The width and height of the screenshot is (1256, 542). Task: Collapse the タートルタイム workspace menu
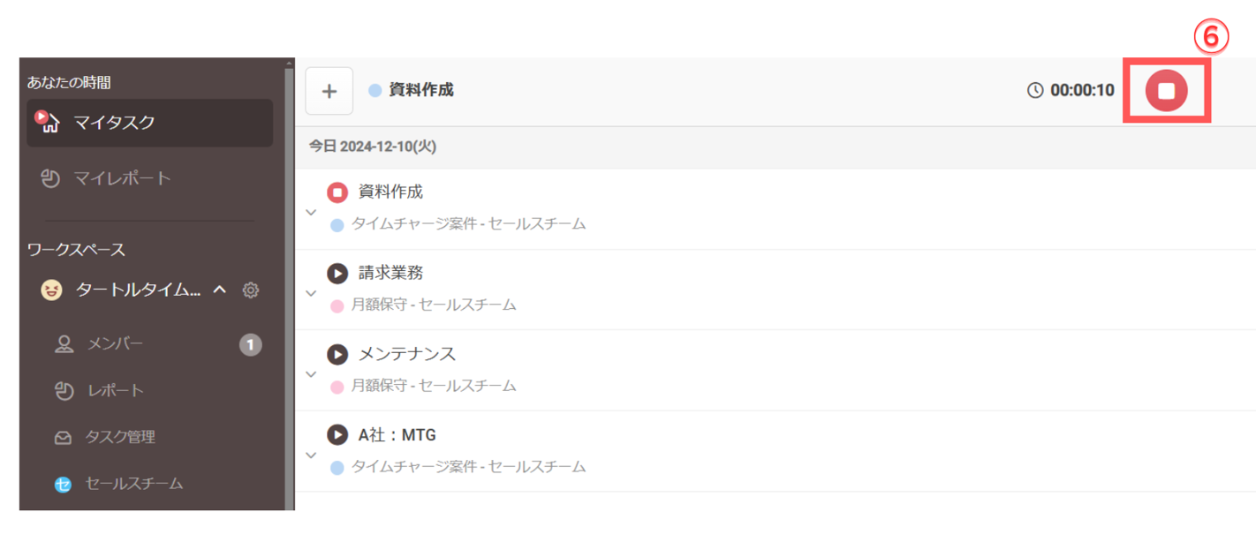pos(221,290)
